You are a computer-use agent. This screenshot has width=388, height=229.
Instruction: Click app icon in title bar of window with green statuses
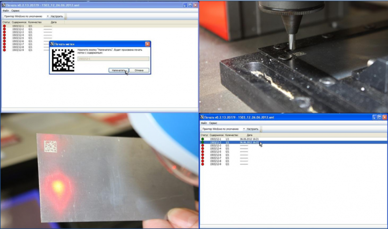click(202, 118)
